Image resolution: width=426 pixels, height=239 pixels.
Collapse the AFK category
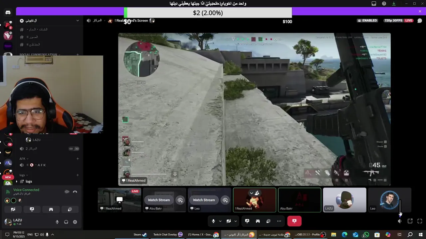coord(23,159)
